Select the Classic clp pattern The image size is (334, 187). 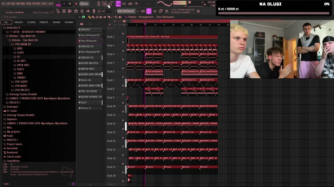90,80
